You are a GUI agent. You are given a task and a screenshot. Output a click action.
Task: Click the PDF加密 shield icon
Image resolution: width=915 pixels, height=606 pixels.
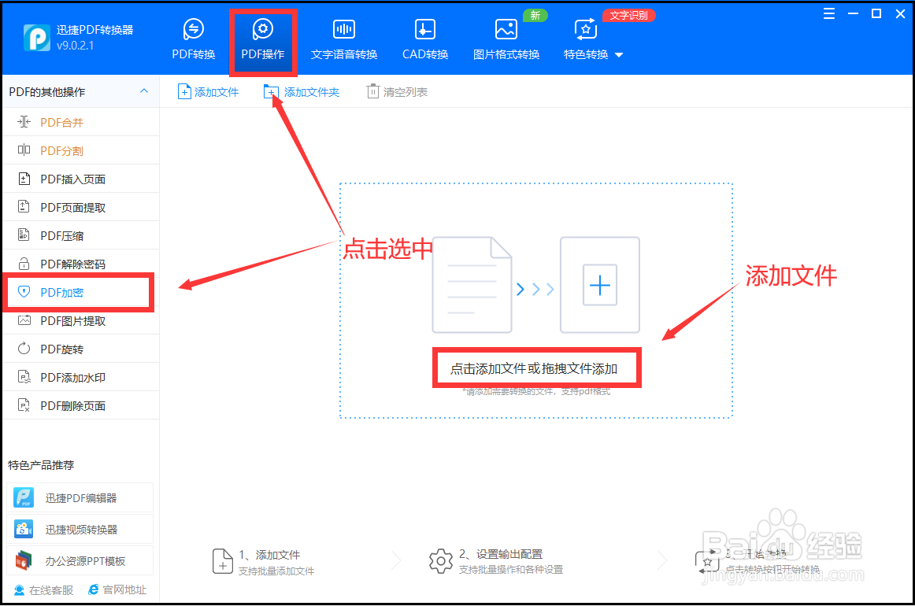point(24,292)
